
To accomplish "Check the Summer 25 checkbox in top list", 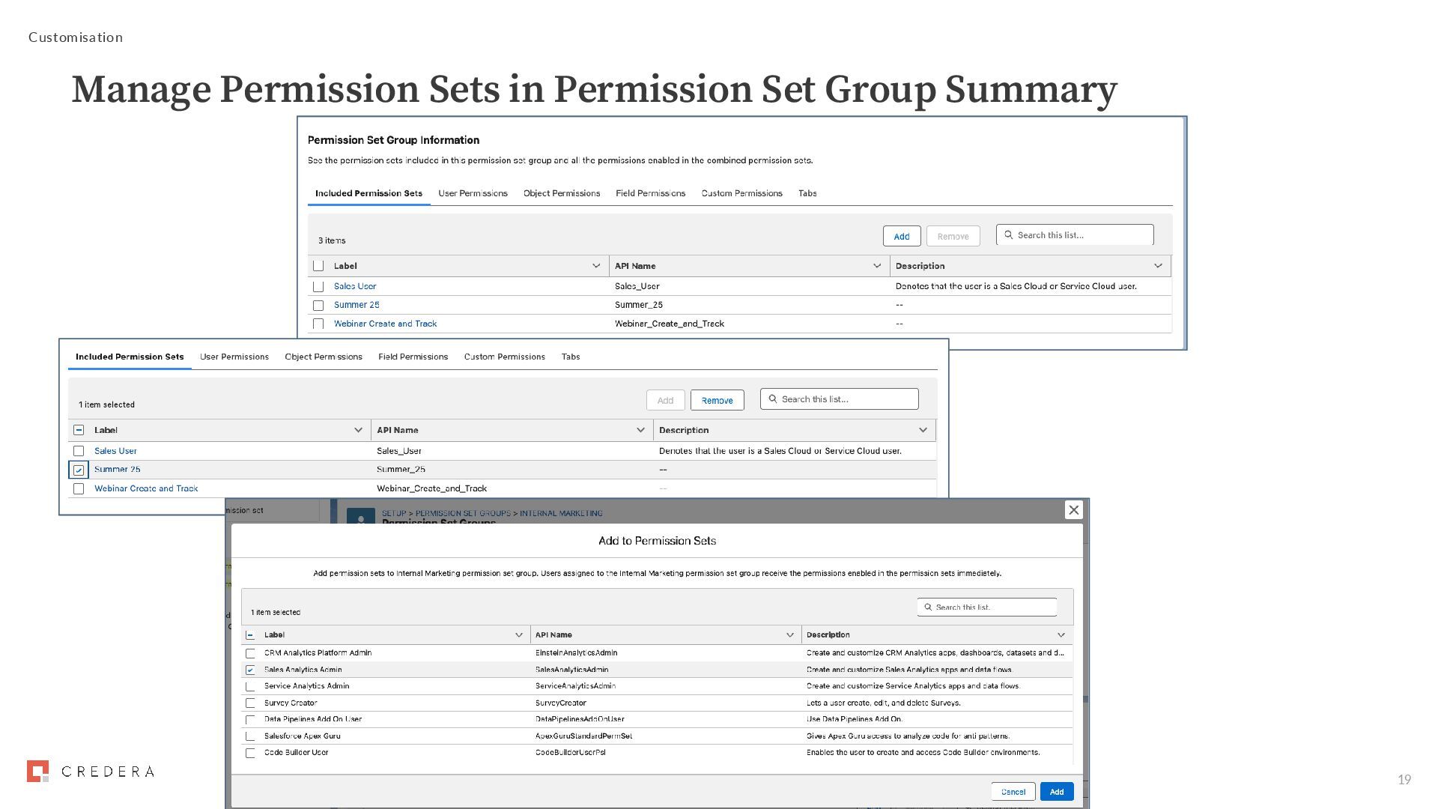I will (x=318, y=306).
